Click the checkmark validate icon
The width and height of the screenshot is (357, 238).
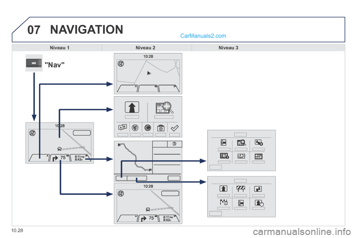coord(175,128)
